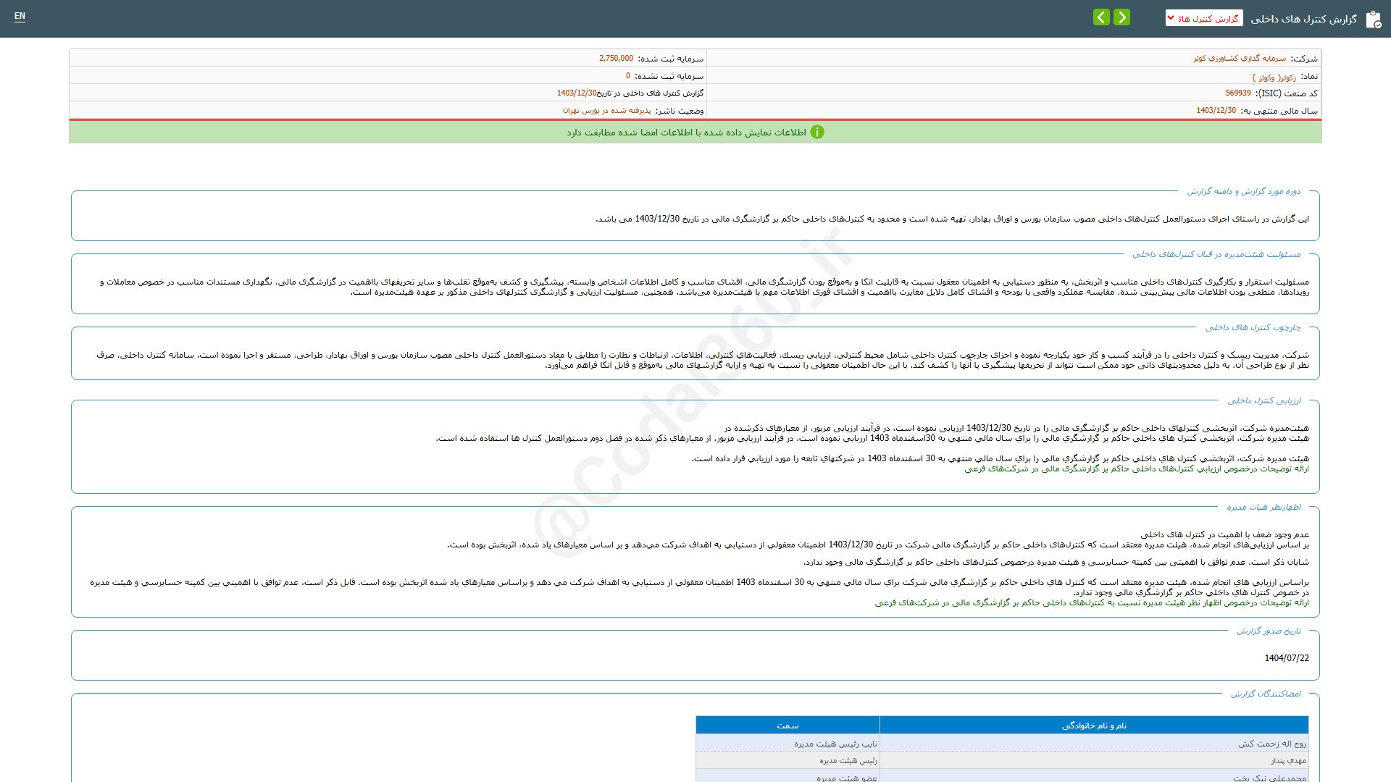1391x782 pixels.
Task: Click the report issue date 1404/07/22
Action: [1286, 658]
